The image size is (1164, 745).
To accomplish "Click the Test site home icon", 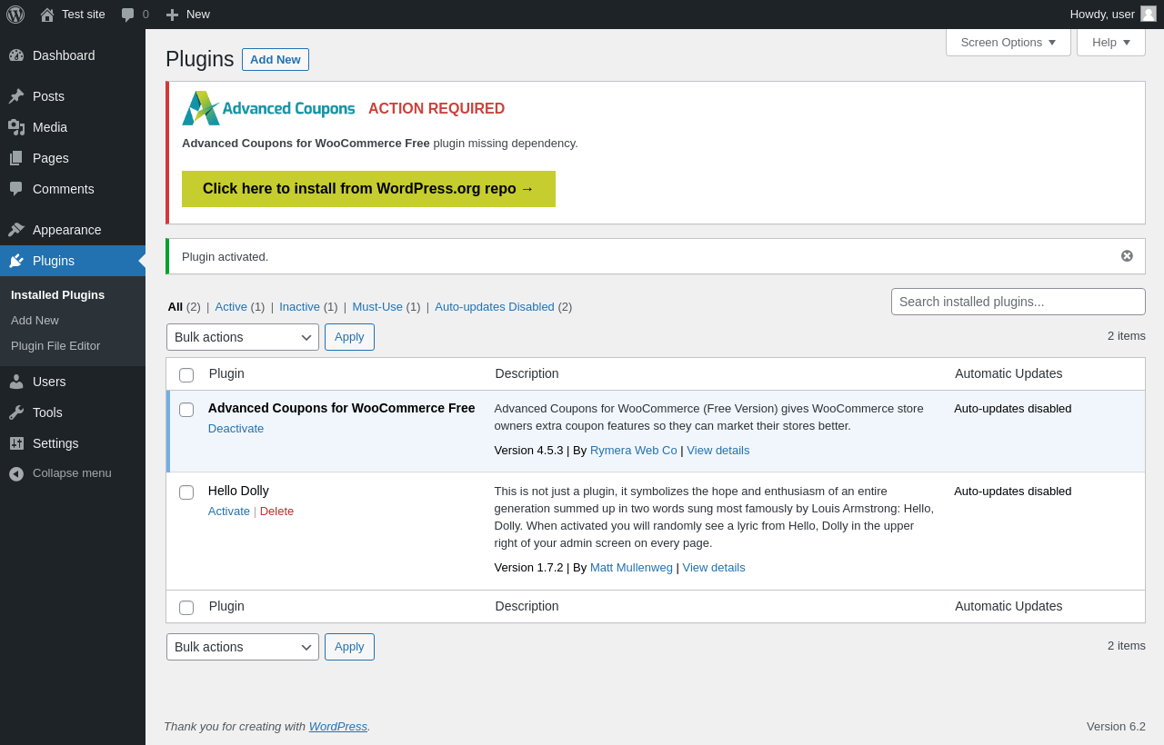I will tap(47, 15).
